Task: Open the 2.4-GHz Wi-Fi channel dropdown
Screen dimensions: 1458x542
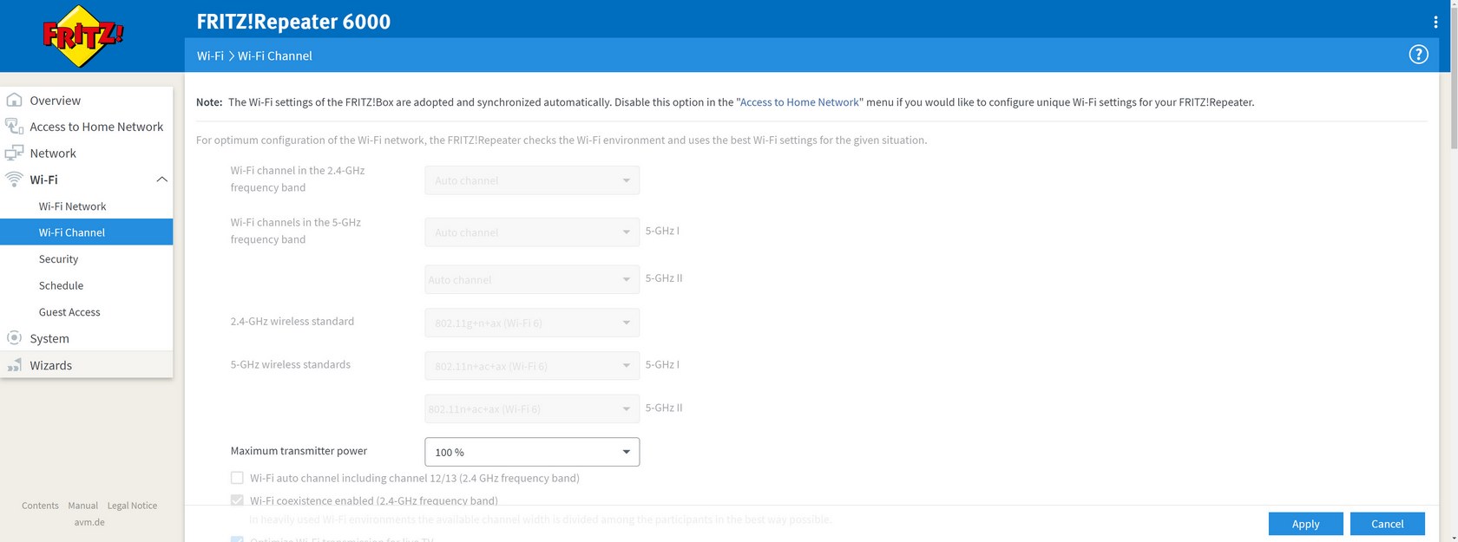Action: coord(532,180)
